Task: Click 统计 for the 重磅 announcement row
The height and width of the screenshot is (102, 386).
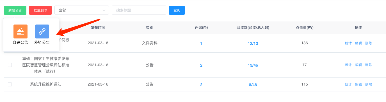Action: [x=348, y=65]
